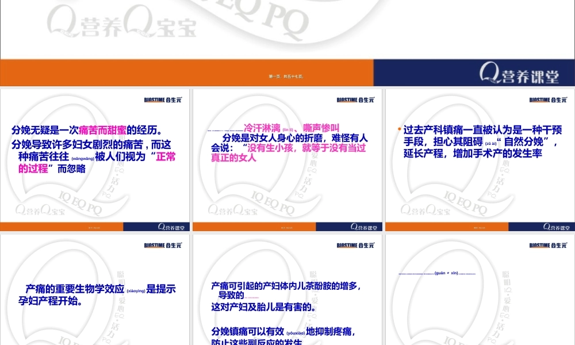Click the BIOSTIME 合生元 logo on slide five
Viewport: 575px width, 345px height.
pos(355,245)
